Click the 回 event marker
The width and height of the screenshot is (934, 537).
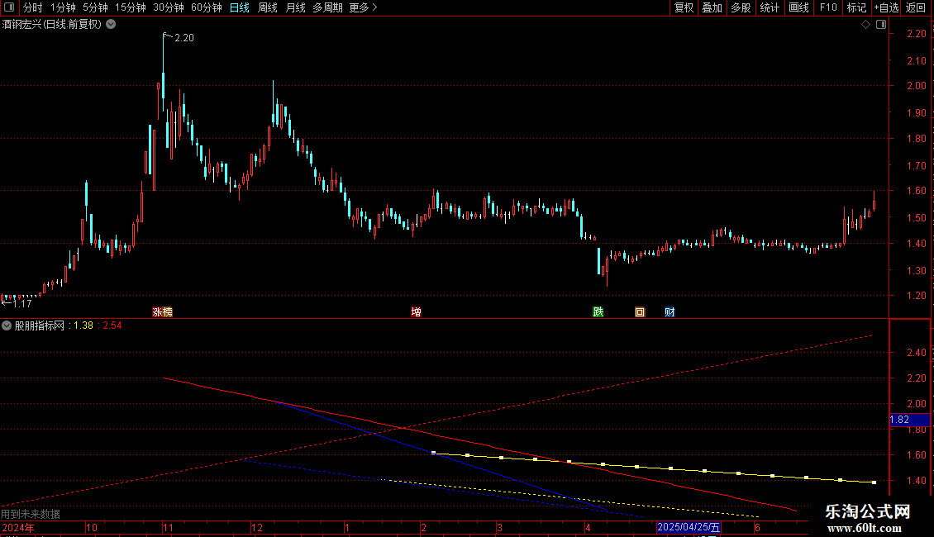point(640,312)
